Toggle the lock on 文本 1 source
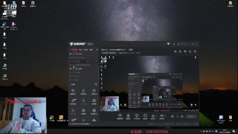This screenshot has height=134, width=238. pos(73,54)
